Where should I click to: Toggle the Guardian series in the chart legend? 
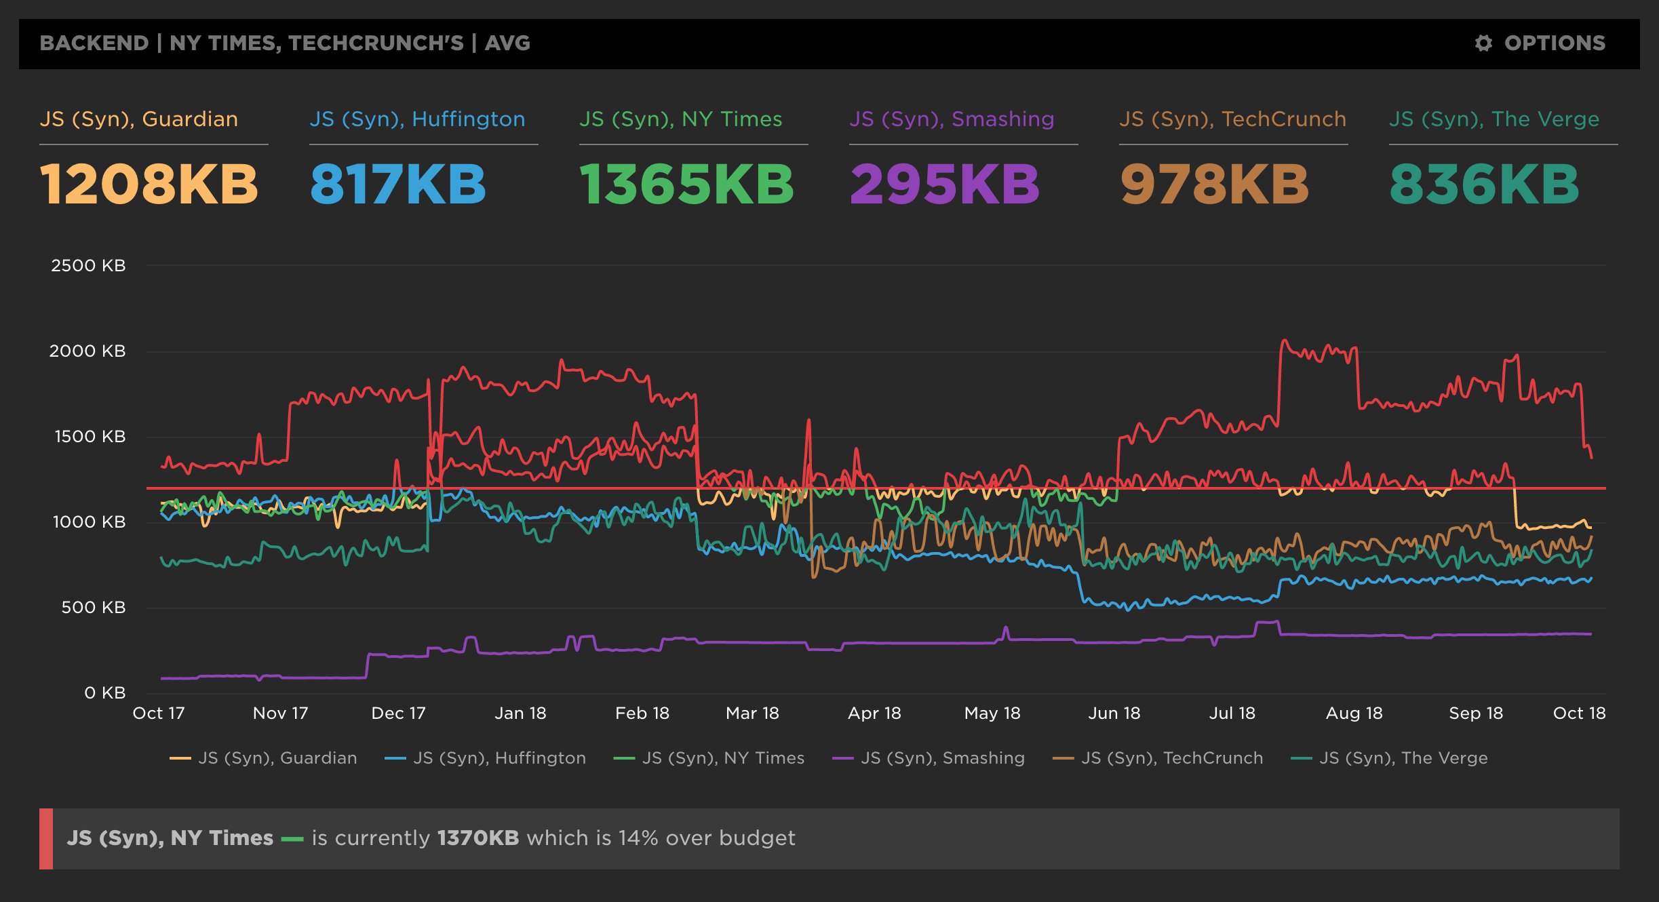[x=277, y=758]
